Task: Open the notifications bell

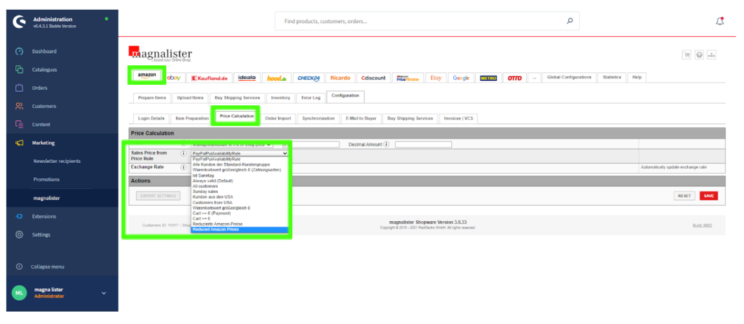Action: point(719,21)
